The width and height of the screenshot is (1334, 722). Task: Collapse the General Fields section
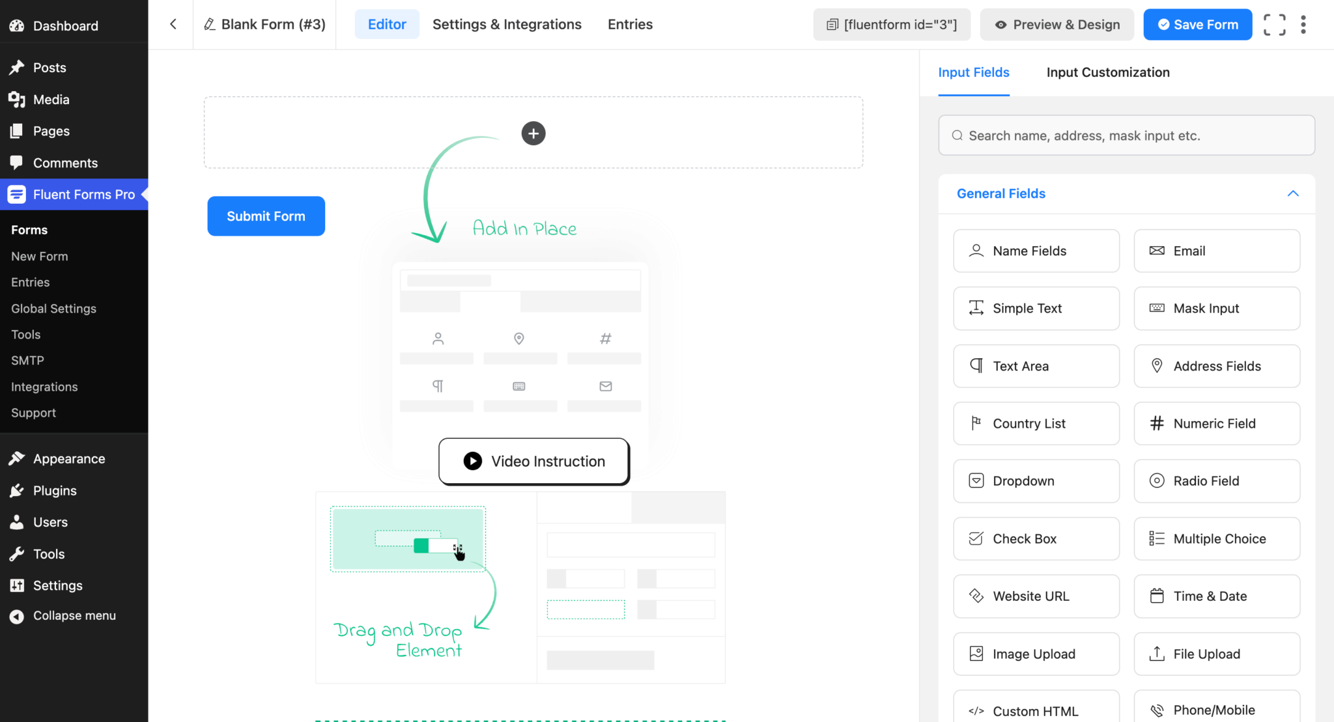tap(1292, 193)
